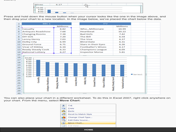Click row header 30
Image resolution: width=176 pixels, height=132 pixels.
tap(19, 93)
